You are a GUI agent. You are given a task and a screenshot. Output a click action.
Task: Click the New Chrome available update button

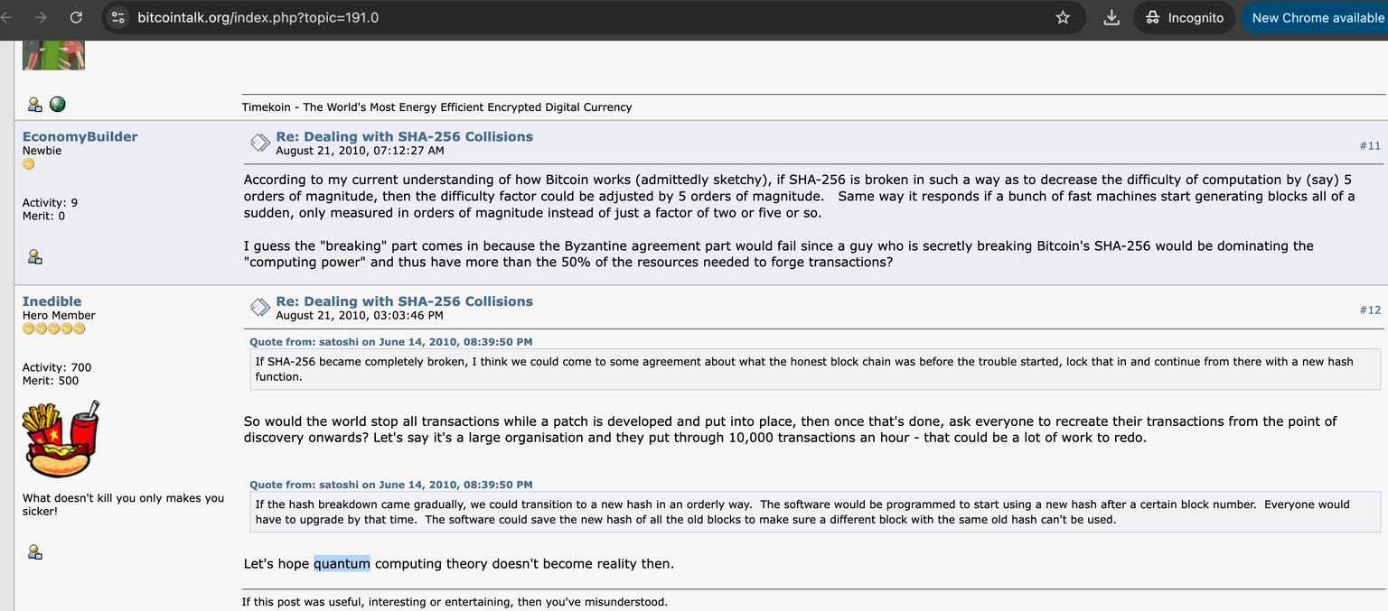pos(1317,17)
